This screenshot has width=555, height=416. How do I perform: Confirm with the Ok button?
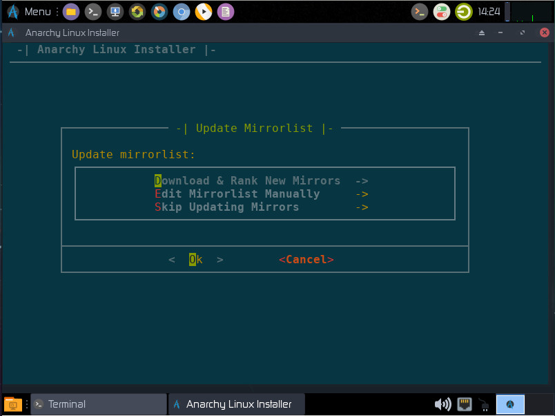(196, 259)
